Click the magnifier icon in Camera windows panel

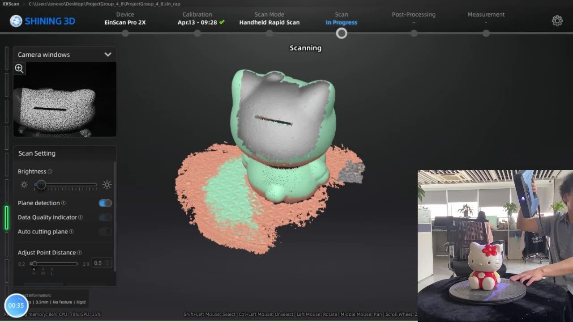click(19, 68)
